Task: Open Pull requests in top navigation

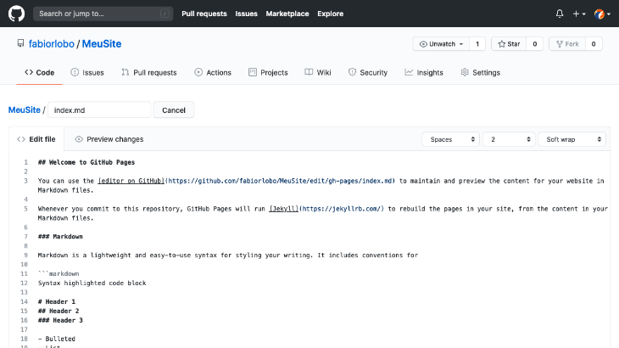Action: (204, 14)
